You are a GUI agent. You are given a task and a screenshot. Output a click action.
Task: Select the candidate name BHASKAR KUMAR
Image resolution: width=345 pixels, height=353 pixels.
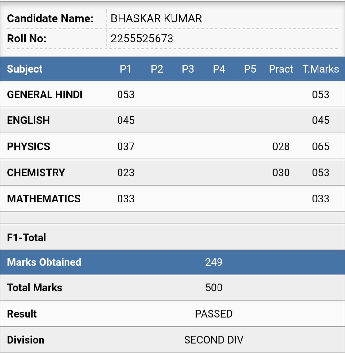coord(156,19)
